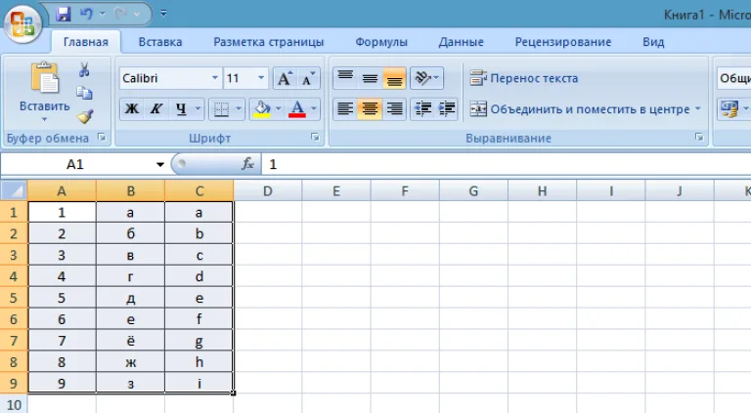Save the workbook using the floppy disk icon
This screenshot has height=413, width=751.
coord(63,14)
